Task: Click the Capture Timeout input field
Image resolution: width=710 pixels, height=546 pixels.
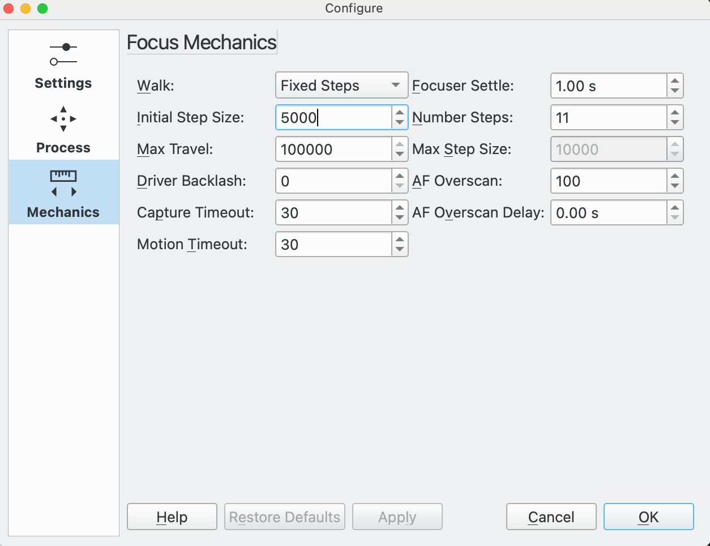Action: click(333, 213)
